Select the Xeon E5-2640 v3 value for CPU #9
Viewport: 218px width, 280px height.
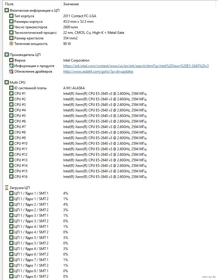pos(105,138)
